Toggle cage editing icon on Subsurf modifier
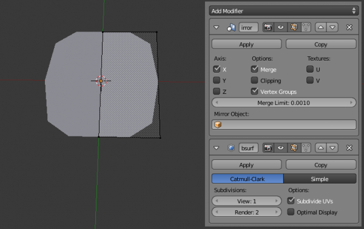 [306, 148]
